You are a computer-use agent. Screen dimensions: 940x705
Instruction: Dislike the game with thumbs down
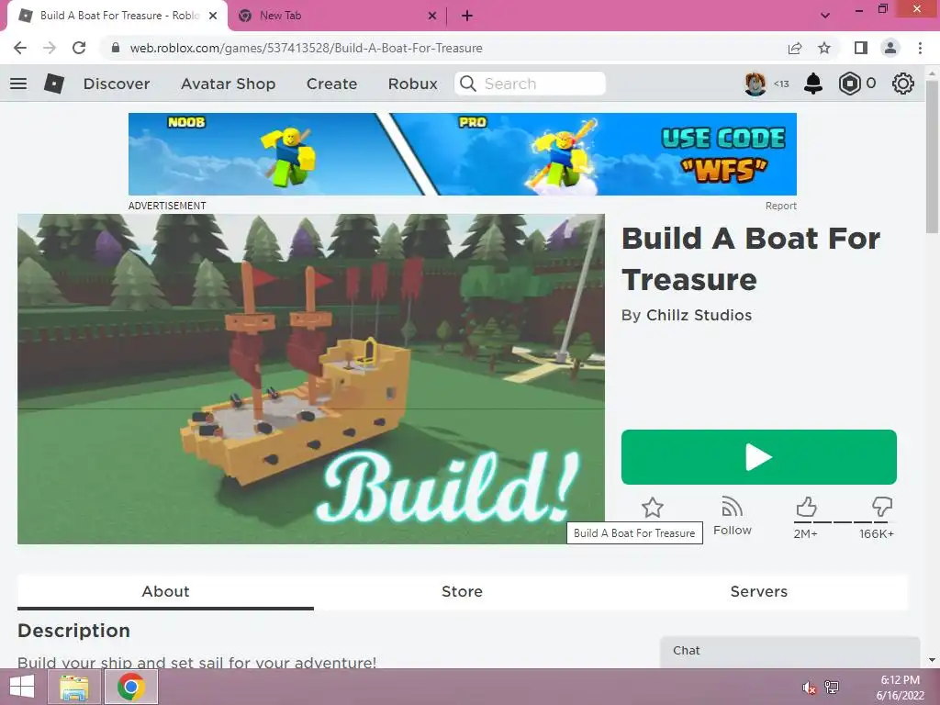(882, 507)
